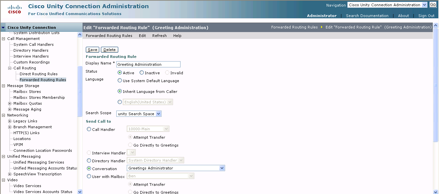Screen dimensions: 439x194
Task: Open Mailbox Stores in the tree
Action: pos(27,92)
